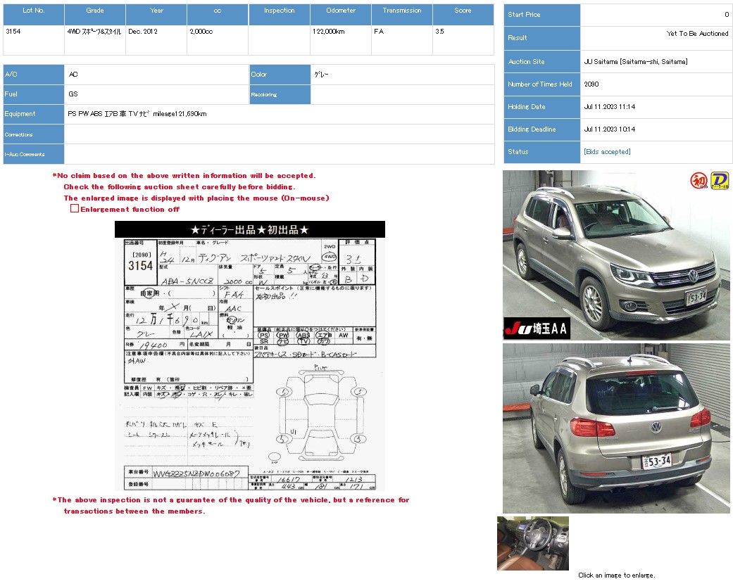733x586 pixels.
Task: Click the Grade column header
Action: click(95, 11)
